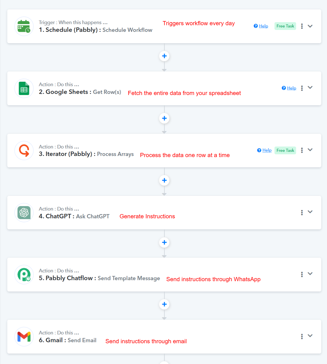Open the Help link for Schedule trigger
327x364 pixels.
(x=263, y=26)
